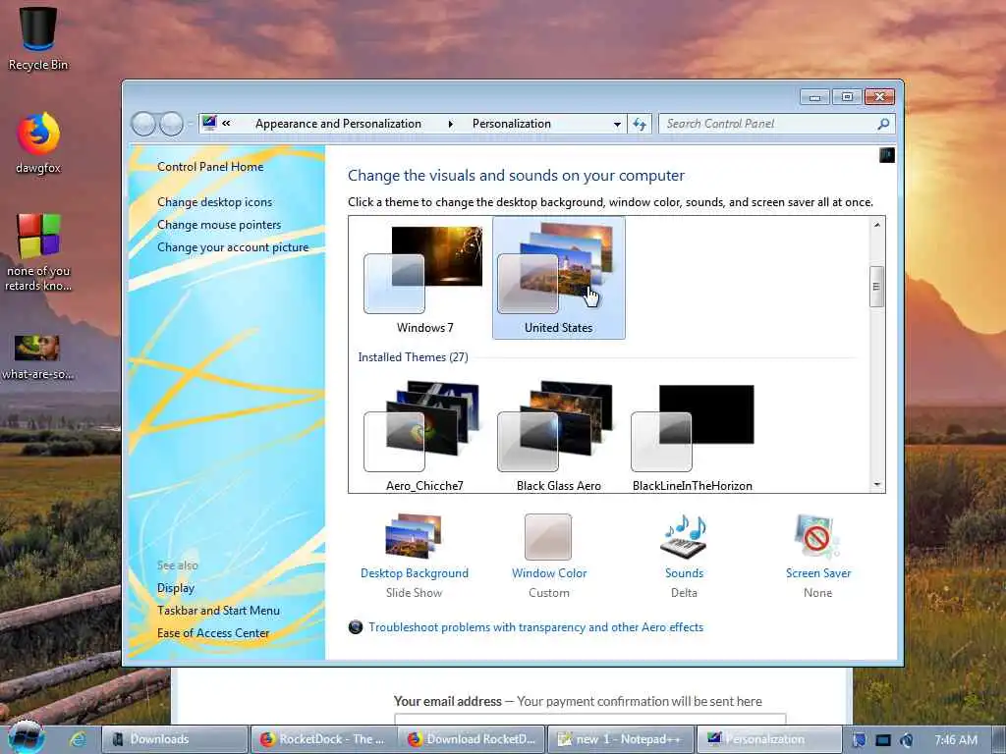Viewport: 1006px width, 754px height.
Task: Launch Internet Explorer from the taskbar
Action: (x=79, y=739)
